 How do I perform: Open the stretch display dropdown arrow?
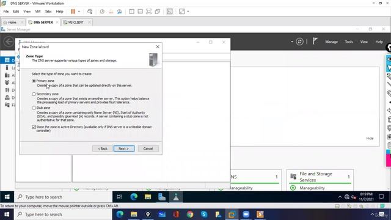click(x=188, y=12)
